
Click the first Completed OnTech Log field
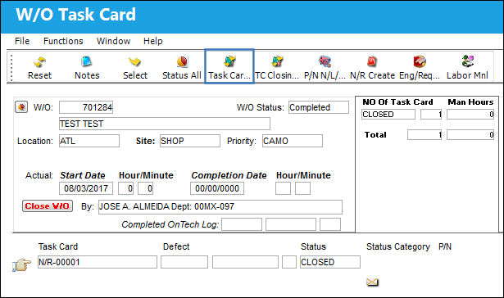[x=242, y=224]
